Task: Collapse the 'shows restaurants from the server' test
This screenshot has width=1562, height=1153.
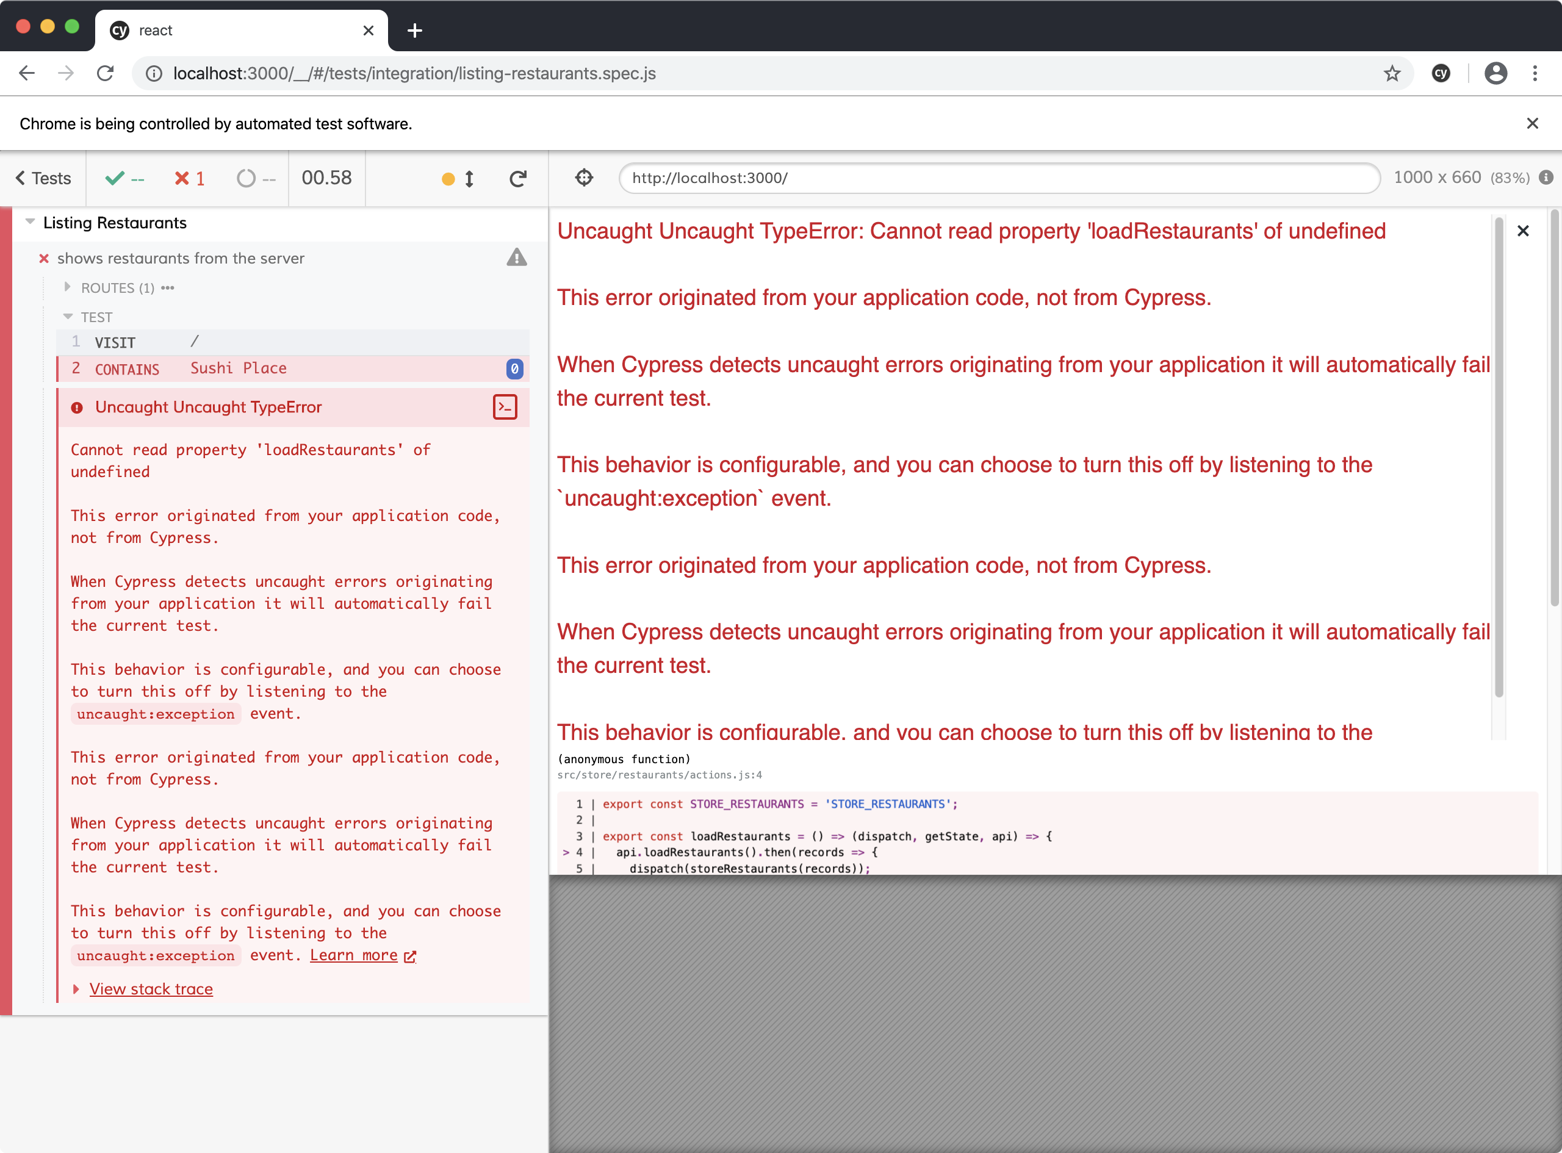Action: point(181,258)
